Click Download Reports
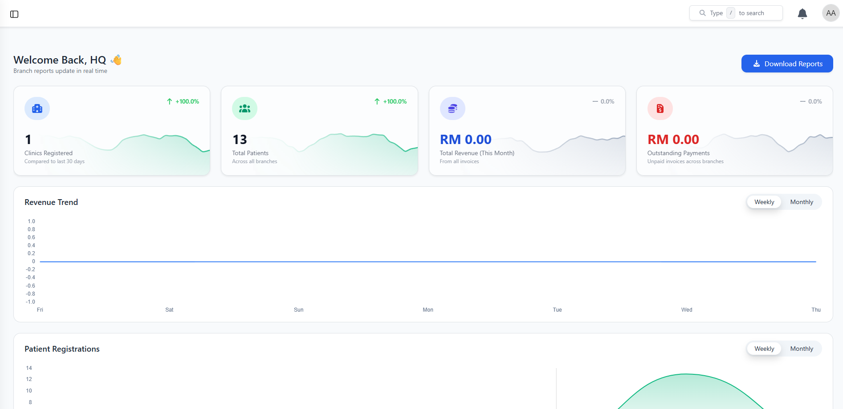Image resolution: width=843 pixels, height=409 pixels. pyautogui.click(x=787, y=64)
